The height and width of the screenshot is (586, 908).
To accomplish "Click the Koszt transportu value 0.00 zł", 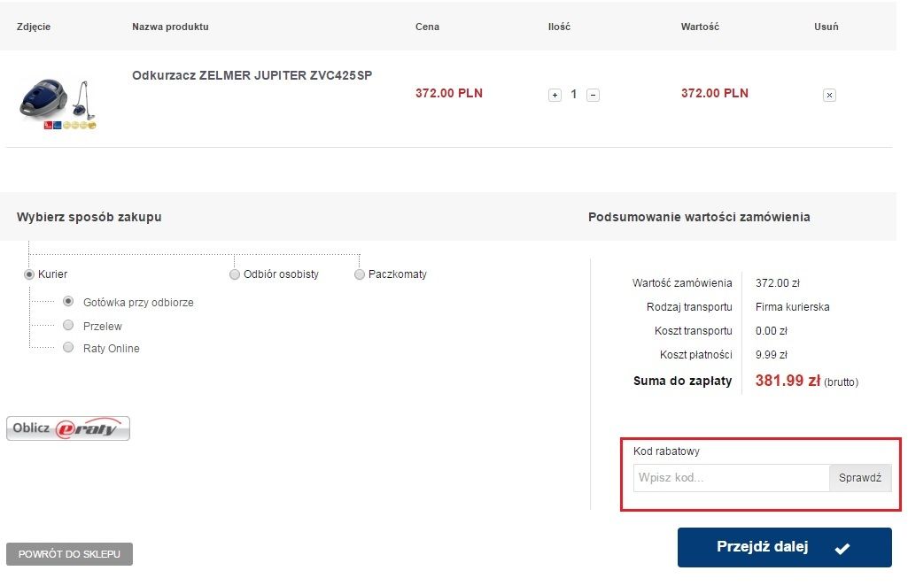I will pyautogui.click(x=772, y=331).
